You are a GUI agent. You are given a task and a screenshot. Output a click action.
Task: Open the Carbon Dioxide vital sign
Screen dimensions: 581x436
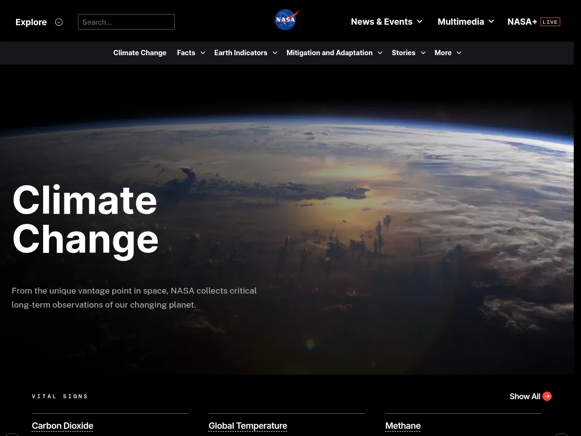pyautogui.click(x=62, y=426)
